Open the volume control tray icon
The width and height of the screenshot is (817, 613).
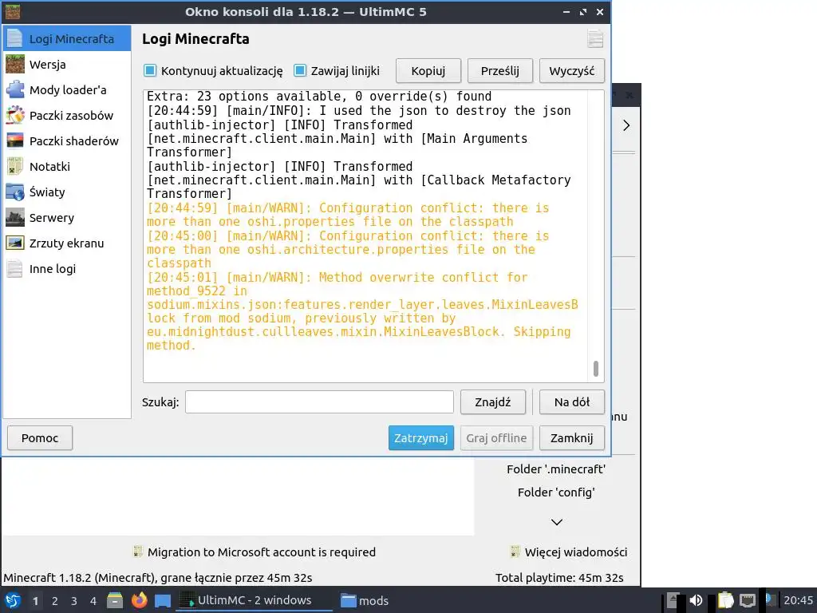tap(696, 600)
